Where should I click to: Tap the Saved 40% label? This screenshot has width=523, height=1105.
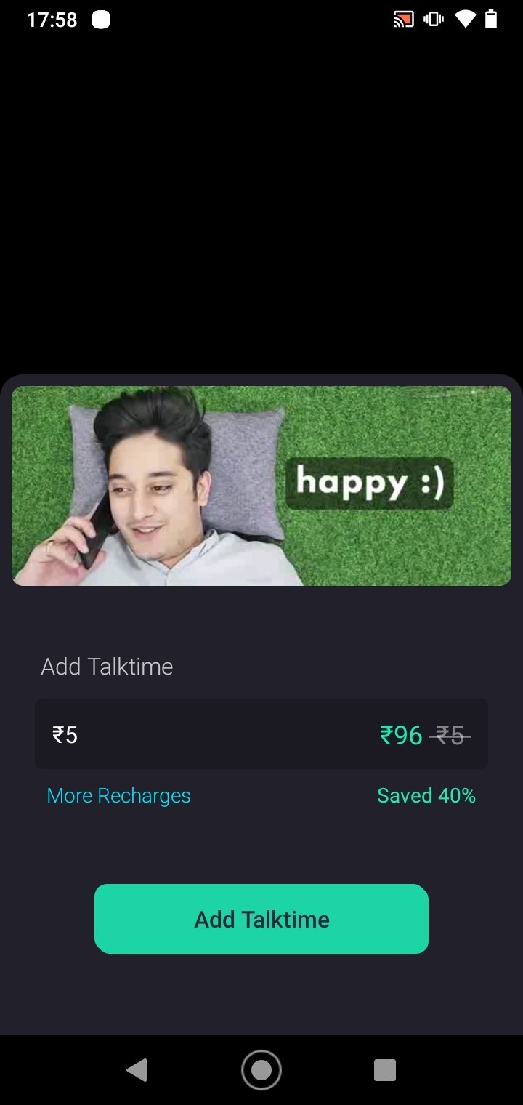[426, 796]
